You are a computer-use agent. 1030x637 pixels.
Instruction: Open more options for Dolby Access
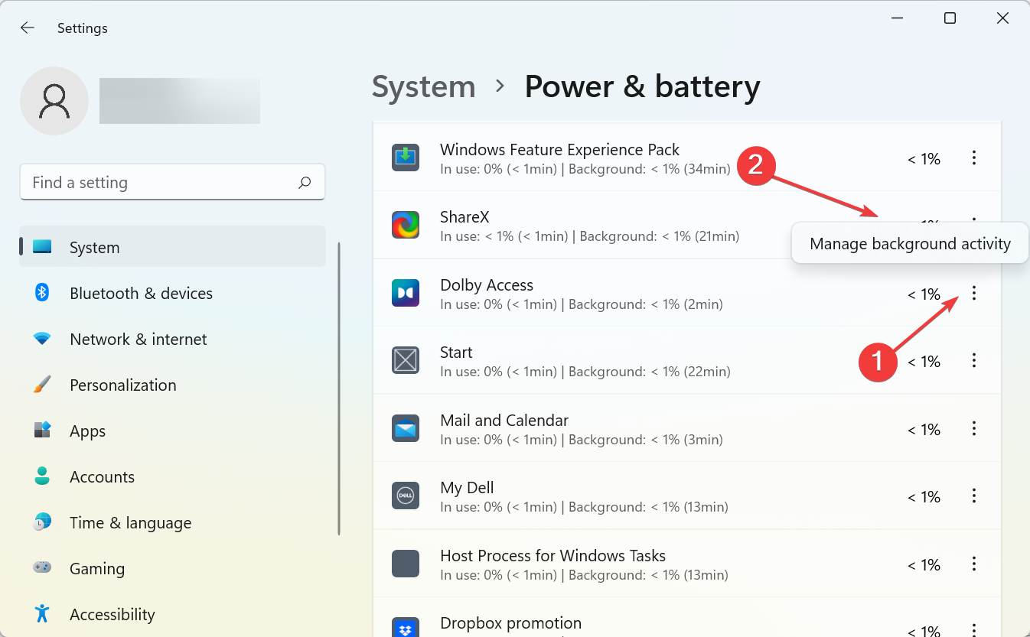tap(974, 293)
